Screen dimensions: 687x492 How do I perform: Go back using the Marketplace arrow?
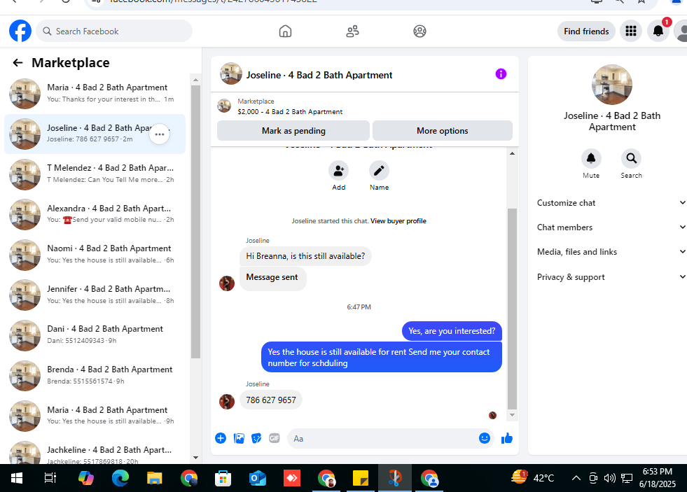coord(18,62)
